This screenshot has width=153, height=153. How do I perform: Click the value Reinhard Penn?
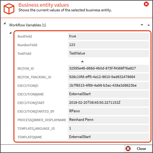click(108, 120)
